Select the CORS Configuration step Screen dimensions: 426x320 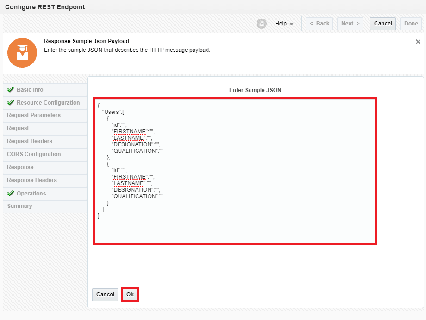(x=34, y=154)
